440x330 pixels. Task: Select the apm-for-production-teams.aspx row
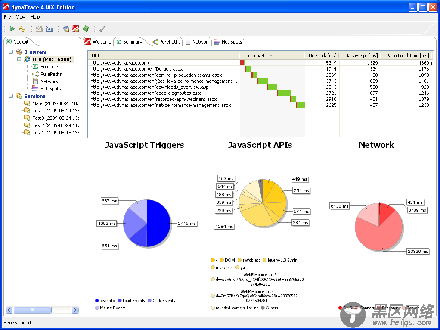click(260, 75)
